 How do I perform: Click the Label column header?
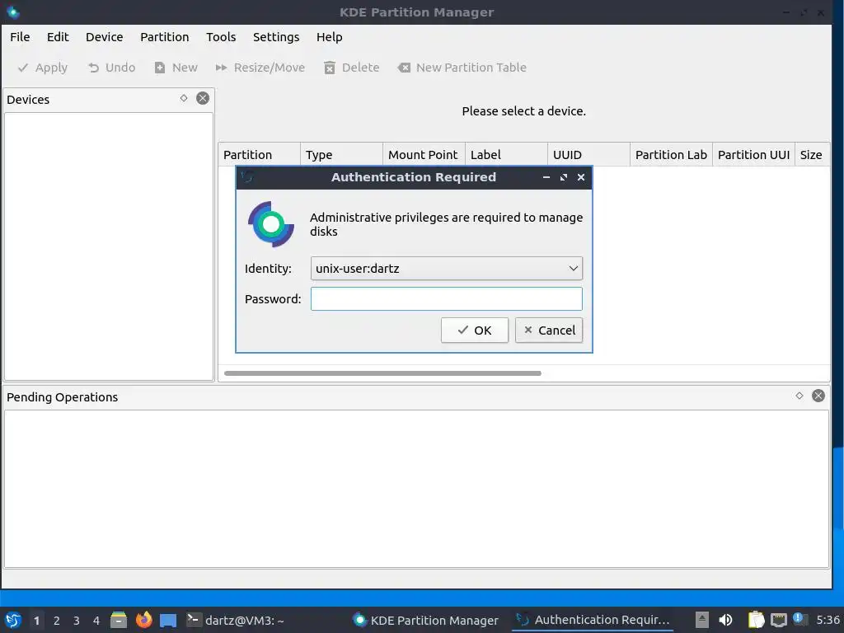click(506, 155)
